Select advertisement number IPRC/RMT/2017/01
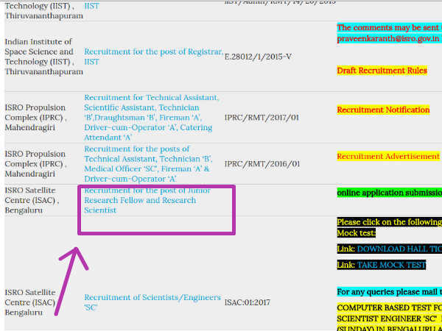 point(262,118)
